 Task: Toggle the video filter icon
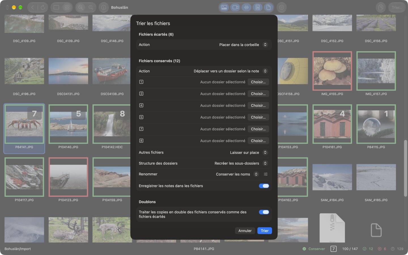[x=235, y=7]
